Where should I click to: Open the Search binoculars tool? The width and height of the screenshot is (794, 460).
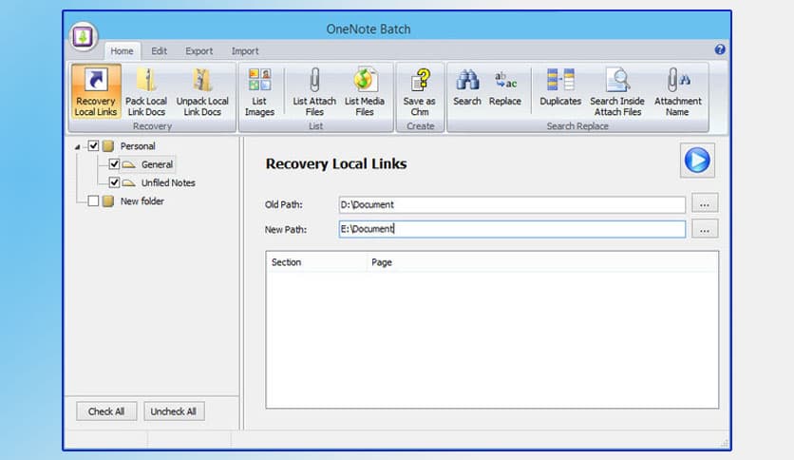tap(467, 87)
